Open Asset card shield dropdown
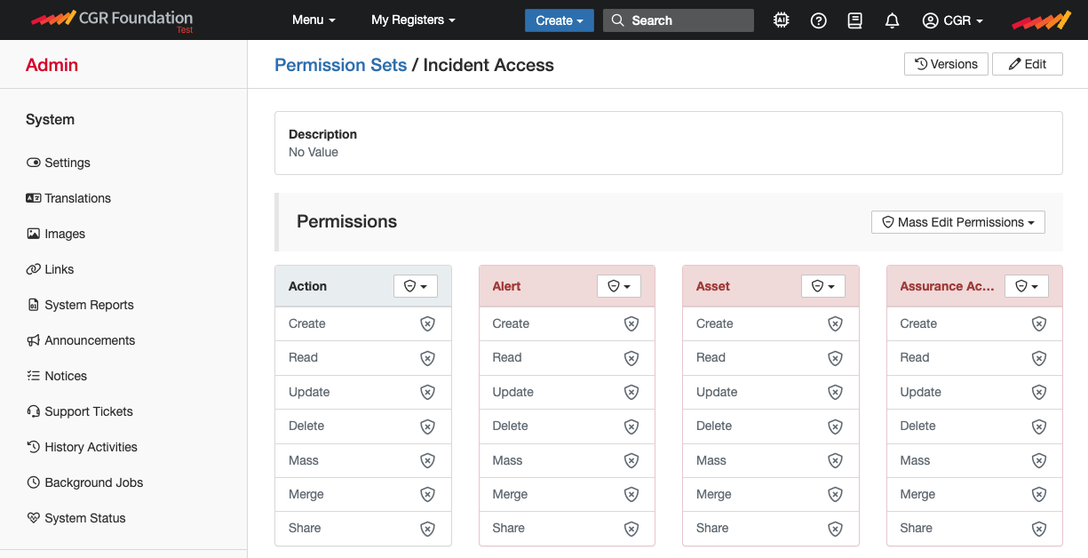 point(823,286)
